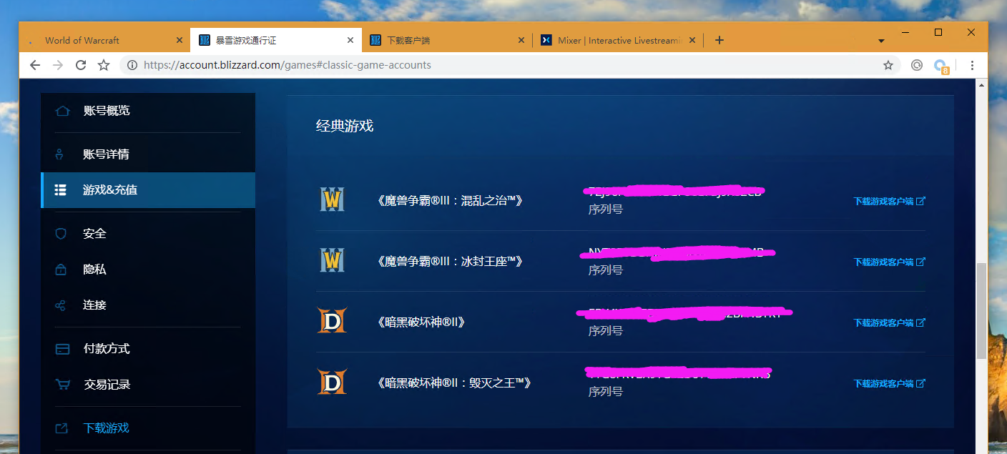Download client for 冰封王座
The width and height of the screenshot is (1007, 454).
[x=889, y=262]
